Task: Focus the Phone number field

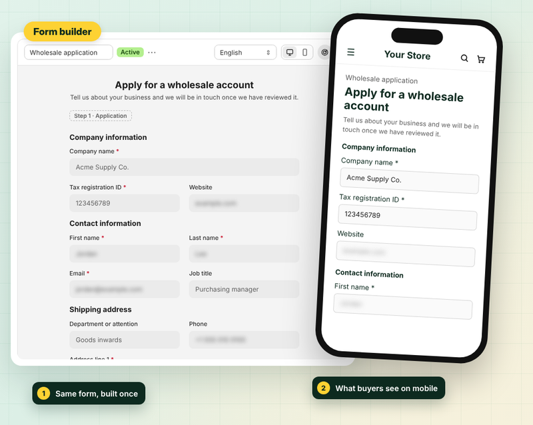Action: click(244, 340)
